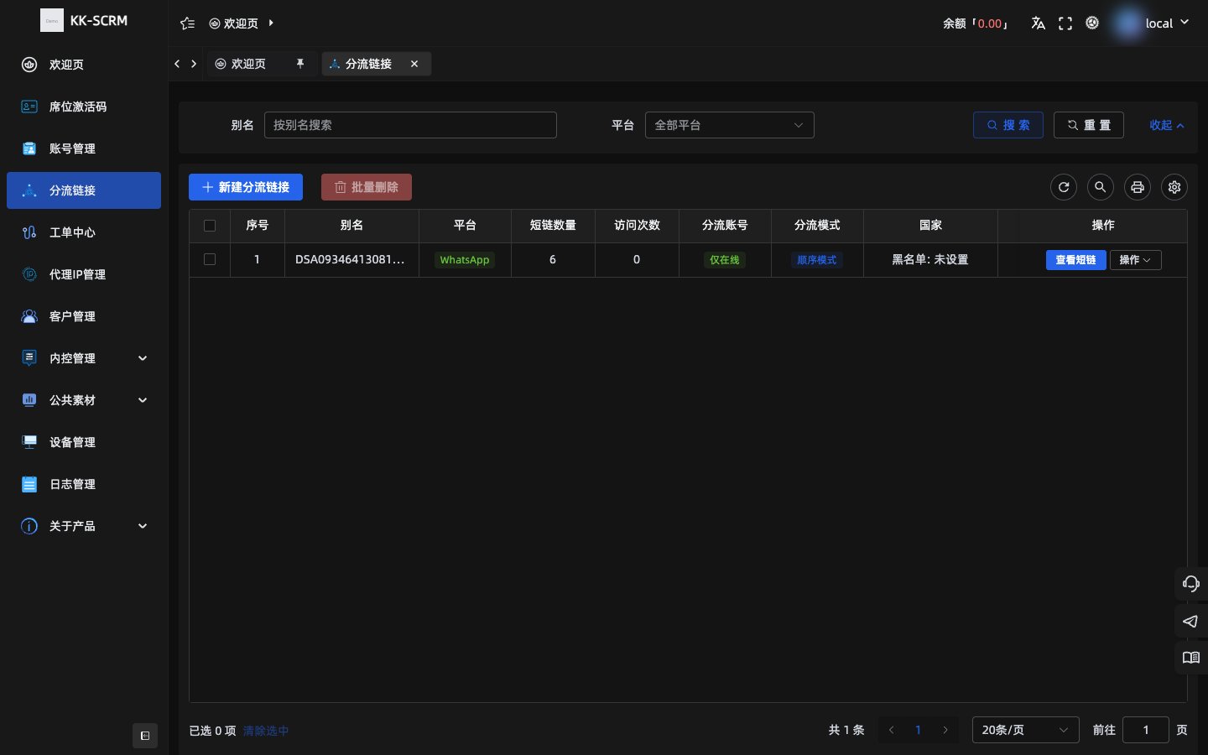Open the 欢迎页 sidebar item
Image resolution: width=1208 pixels, height=755 pixels.
[x=84, y=65]
